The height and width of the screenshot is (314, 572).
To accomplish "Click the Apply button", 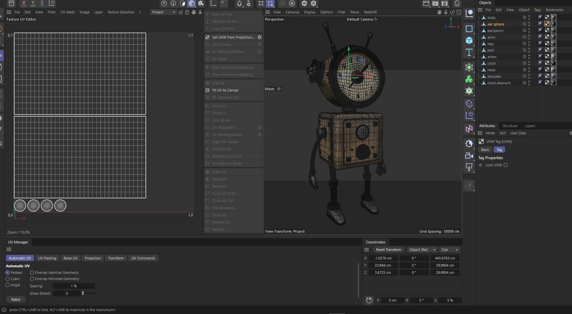I will tap(16, 299).
